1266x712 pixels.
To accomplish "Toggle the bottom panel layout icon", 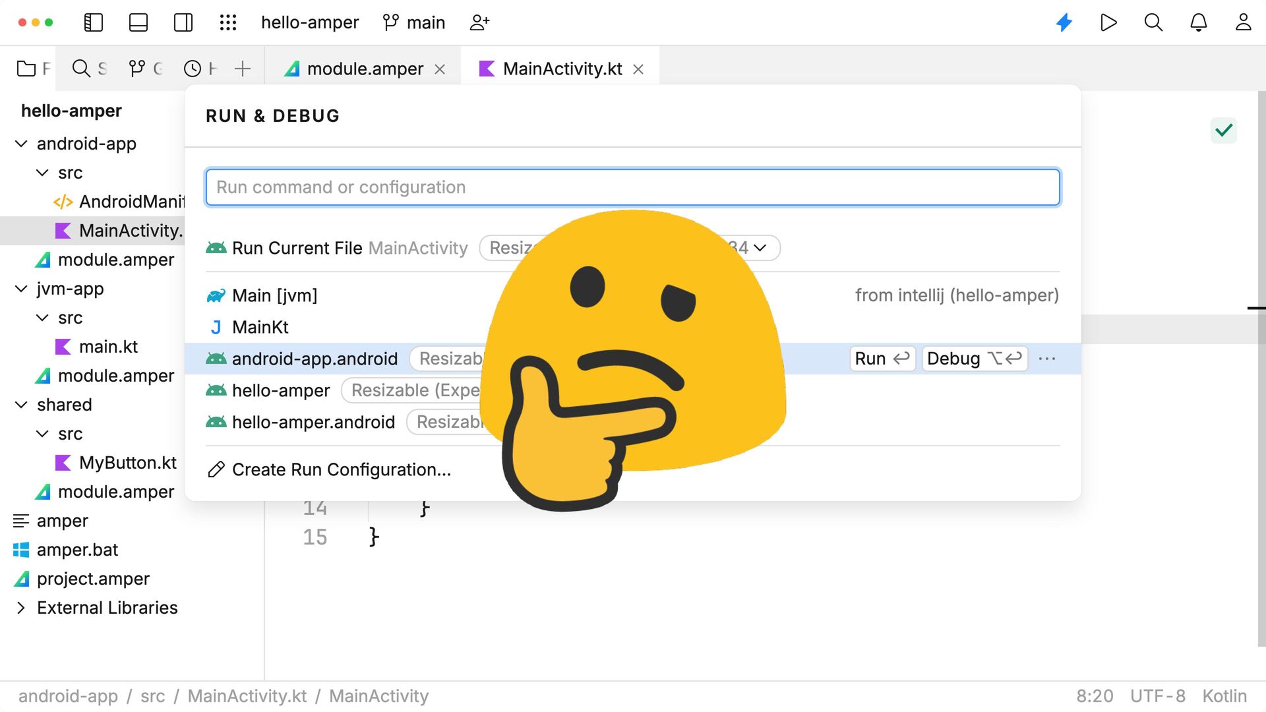I will click(x=138, y=22).
